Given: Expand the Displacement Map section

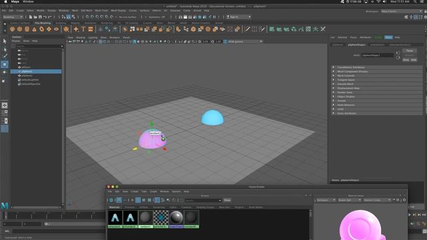Looking at the screenshot, I should tap(377, 88).
